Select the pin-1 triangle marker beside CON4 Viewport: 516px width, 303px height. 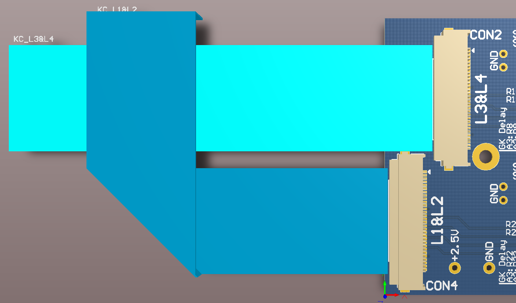(429, 172)
